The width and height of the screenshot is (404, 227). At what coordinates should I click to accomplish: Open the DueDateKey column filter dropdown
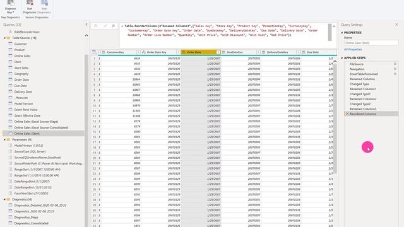(x=258, y=52)
